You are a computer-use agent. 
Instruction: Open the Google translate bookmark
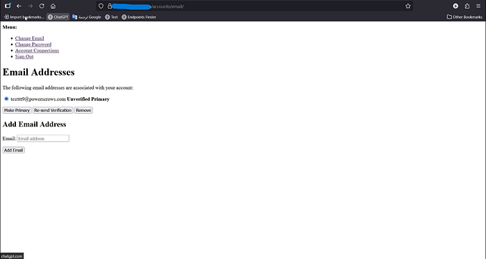point(87,17)
